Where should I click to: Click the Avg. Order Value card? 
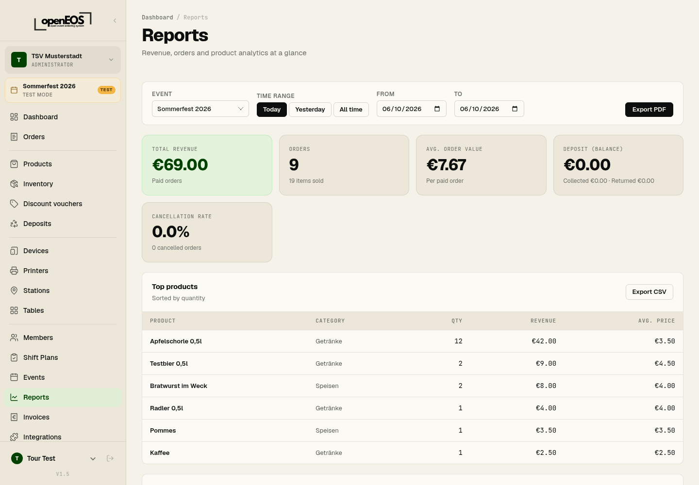pos(481,165)
